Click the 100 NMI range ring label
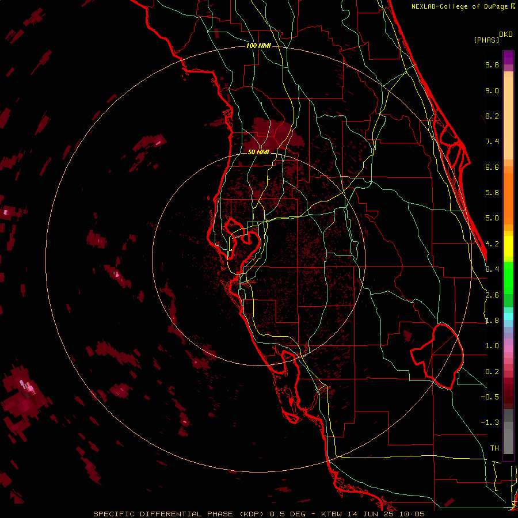 258,45
